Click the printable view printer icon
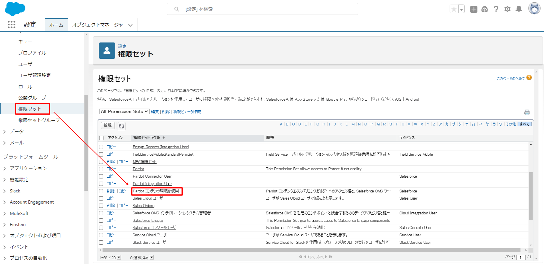This screenshot has width=544, height=264. click(x=527, y=112)
